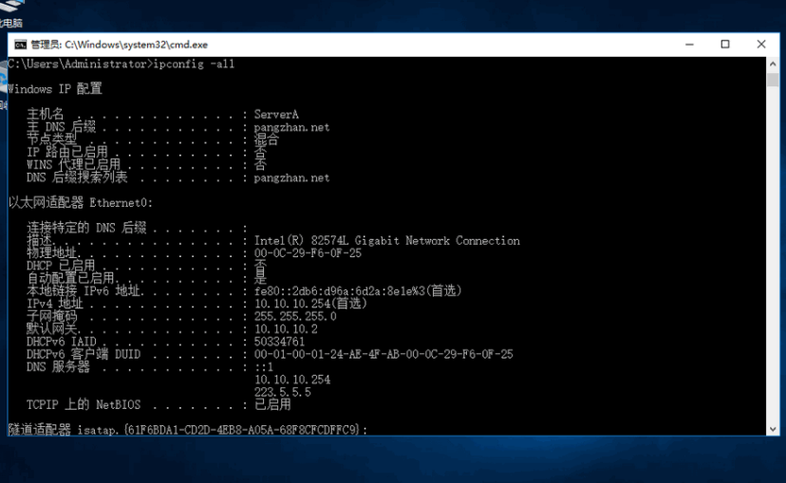Maximize the cmd.exe window
The height and width of the screenshot is (483, 786).
(x=725, y=45)
